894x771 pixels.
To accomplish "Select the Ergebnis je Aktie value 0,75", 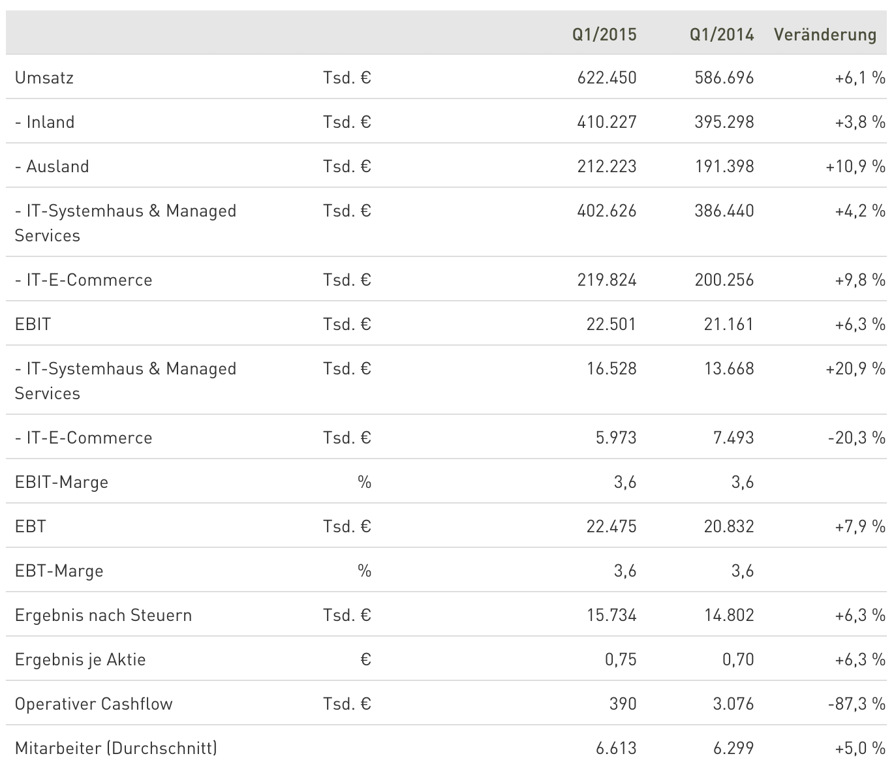I will [620, 660].
